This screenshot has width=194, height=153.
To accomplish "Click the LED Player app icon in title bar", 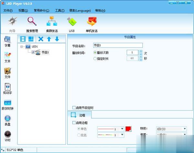I will click(x=3, y=3).
